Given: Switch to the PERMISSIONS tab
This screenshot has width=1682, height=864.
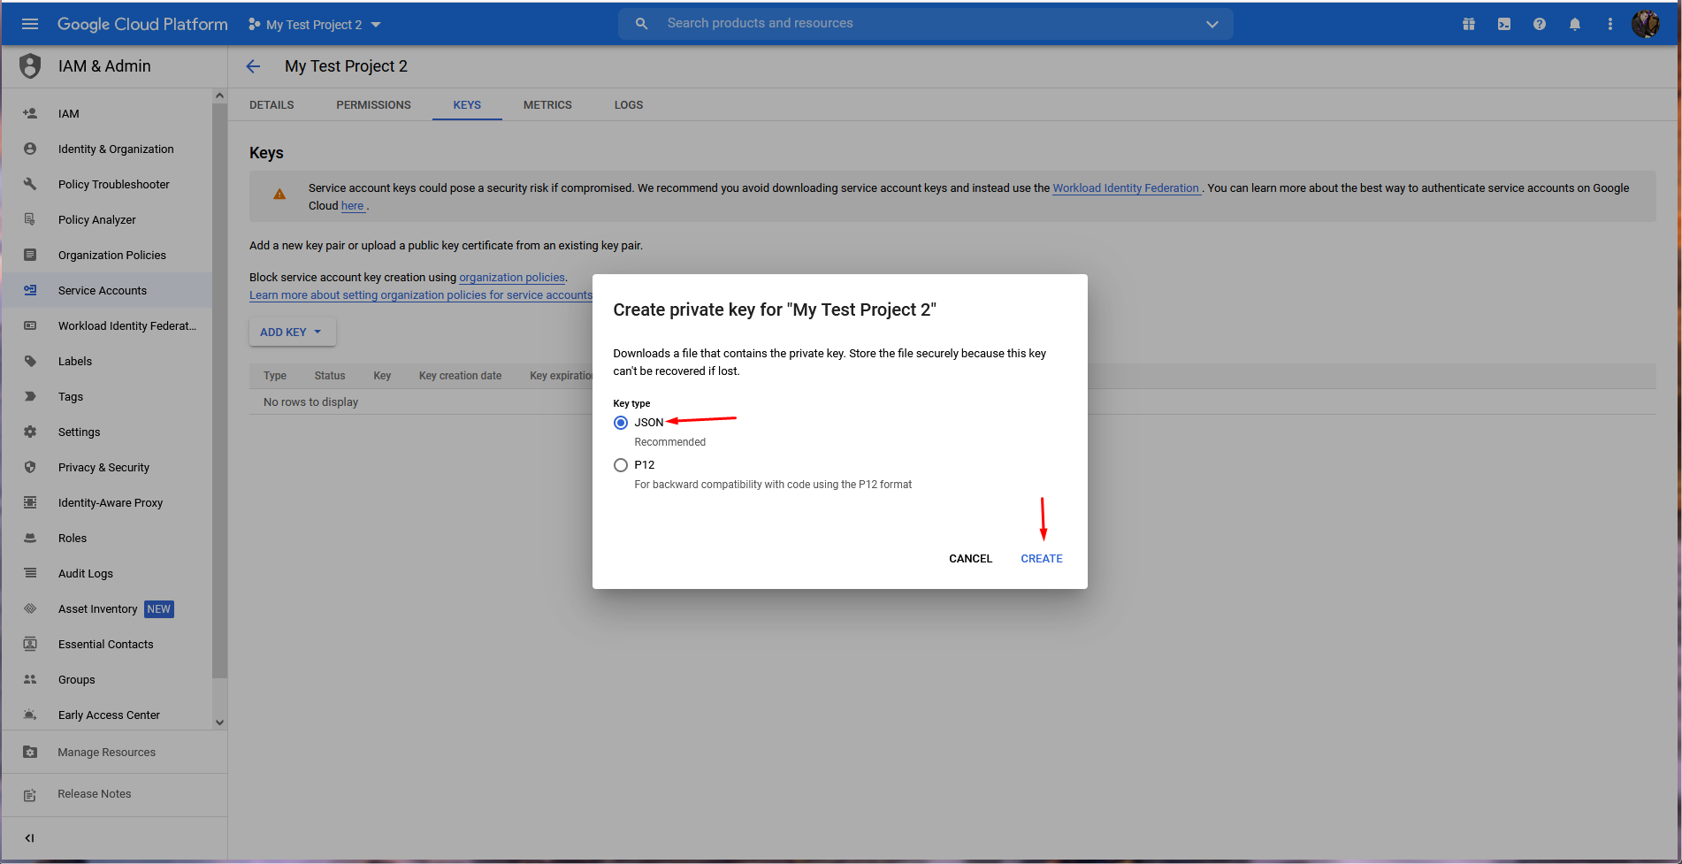Looking at the screenshot, I should pos(373,105).
